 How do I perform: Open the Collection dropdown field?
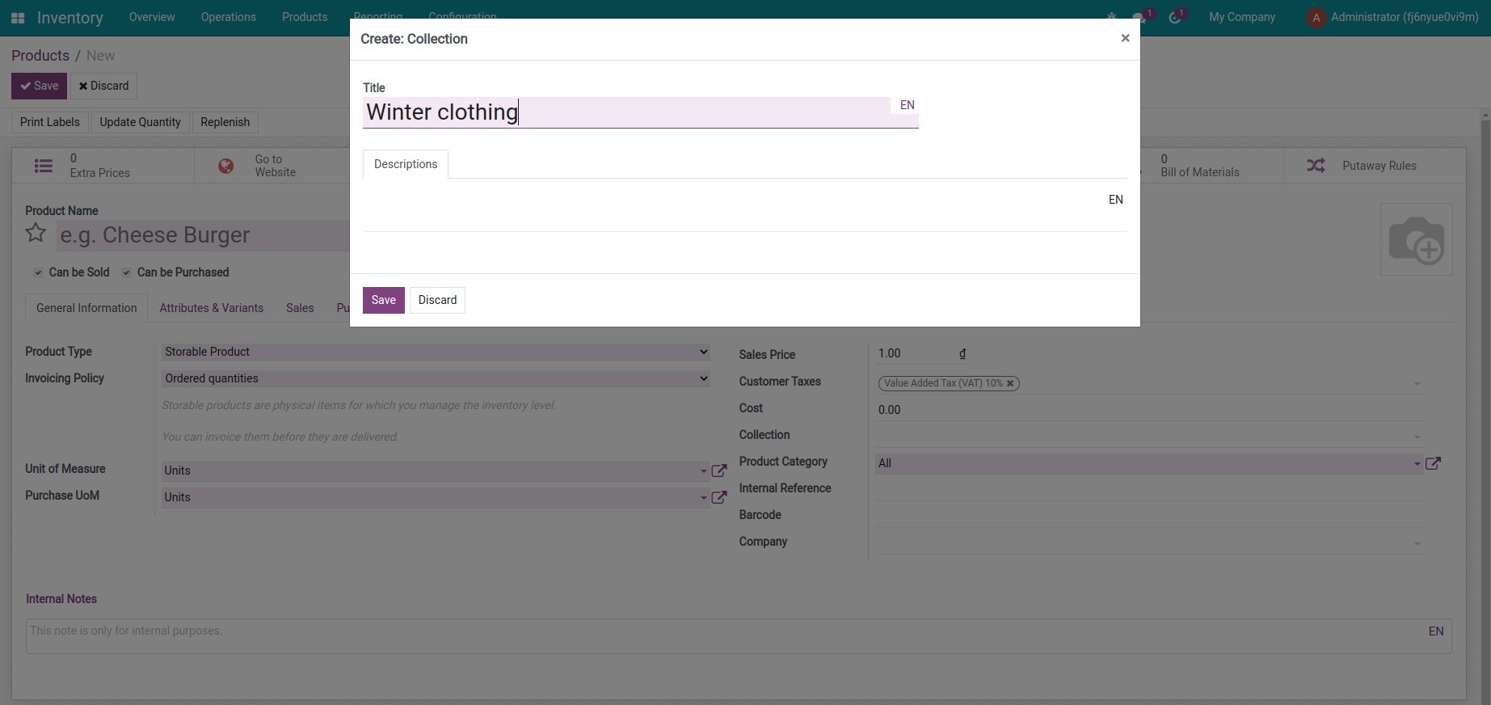[x=1148, y=437]
